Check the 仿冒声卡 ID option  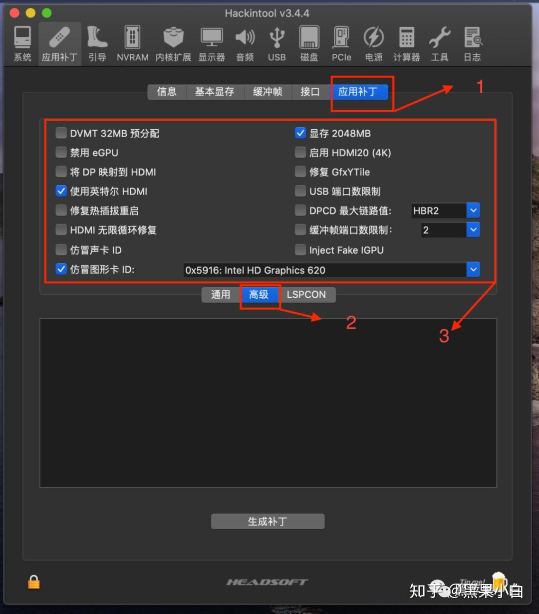click(61, 249)
